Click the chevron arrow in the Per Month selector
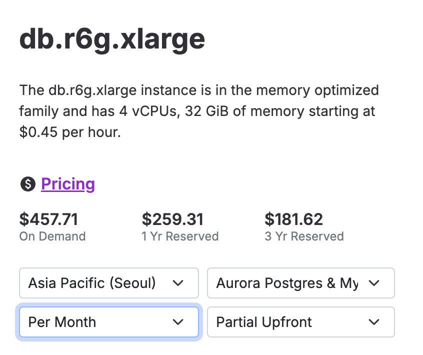Screen dimensions: 423x355 [x=178, y=322]
